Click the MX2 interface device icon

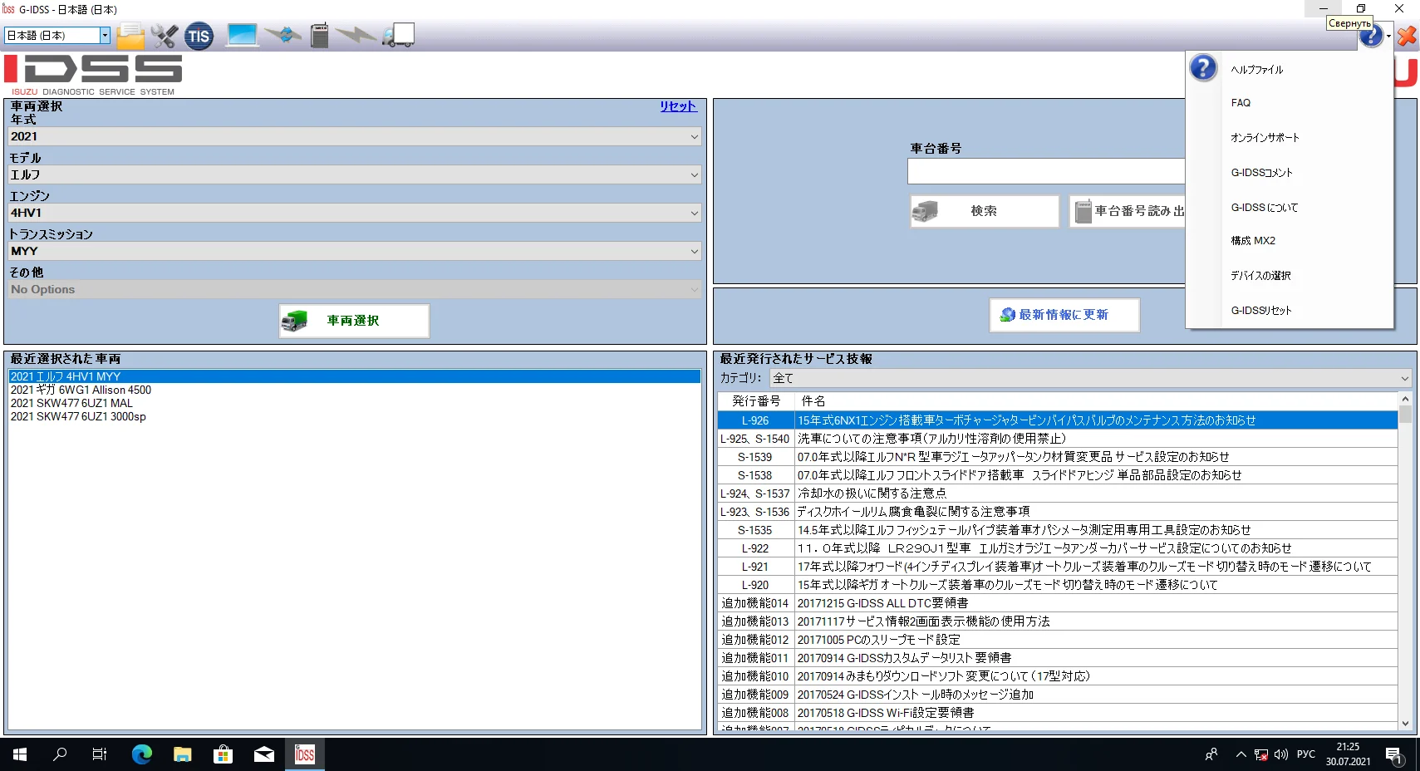click(319, 35)
